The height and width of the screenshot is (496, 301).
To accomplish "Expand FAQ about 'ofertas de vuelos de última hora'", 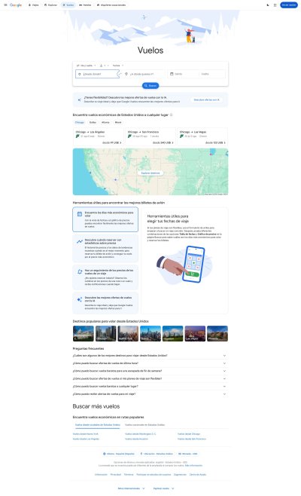I will pyautogui.click(x=150, y=363).
